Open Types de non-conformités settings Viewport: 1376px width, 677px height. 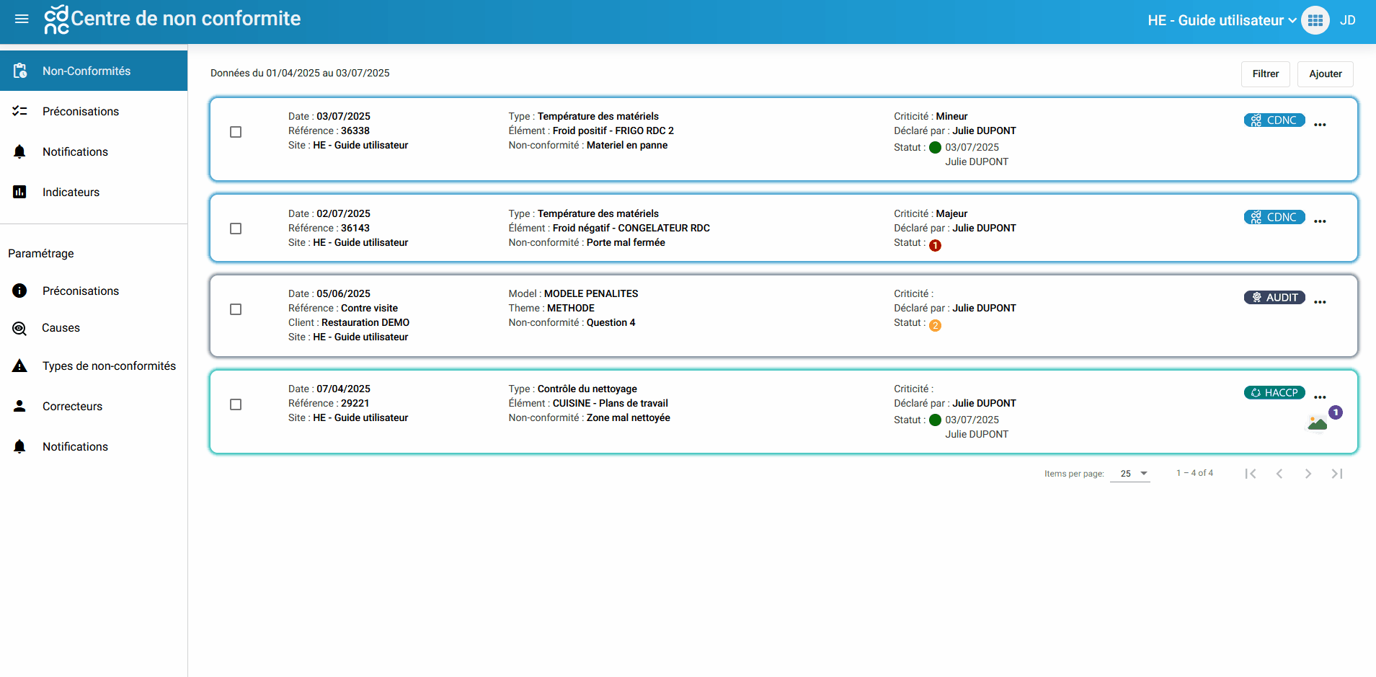tap(94, 366)
